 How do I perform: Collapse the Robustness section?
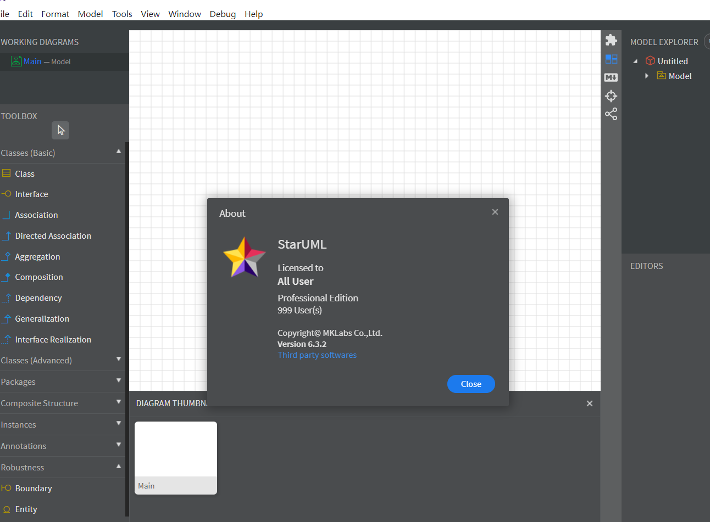[x=119, y=467]
